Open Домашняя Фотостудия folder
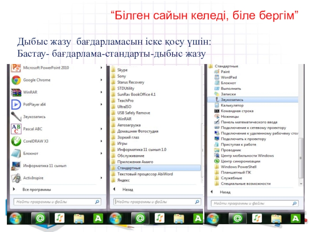309x232 pixels. (x=135, y=131)
